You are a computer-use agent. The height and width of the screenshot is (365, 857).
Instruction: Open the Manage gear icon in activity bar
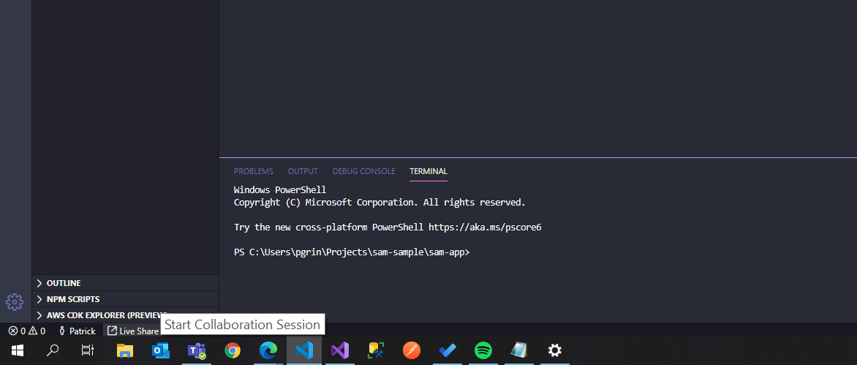(x=14, y=301)
